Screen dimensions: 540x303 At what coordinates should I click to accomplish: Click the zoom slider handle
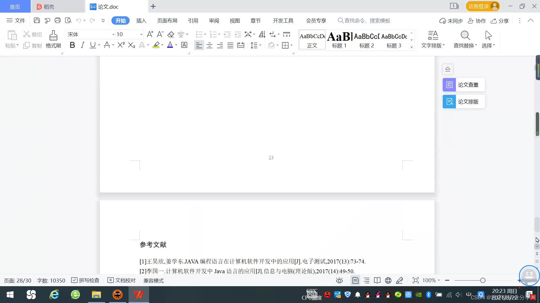click(483, 280)
